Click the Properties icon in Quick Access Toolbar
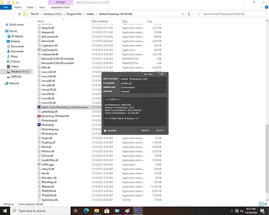The image size is (269, 215). [8, 3]
